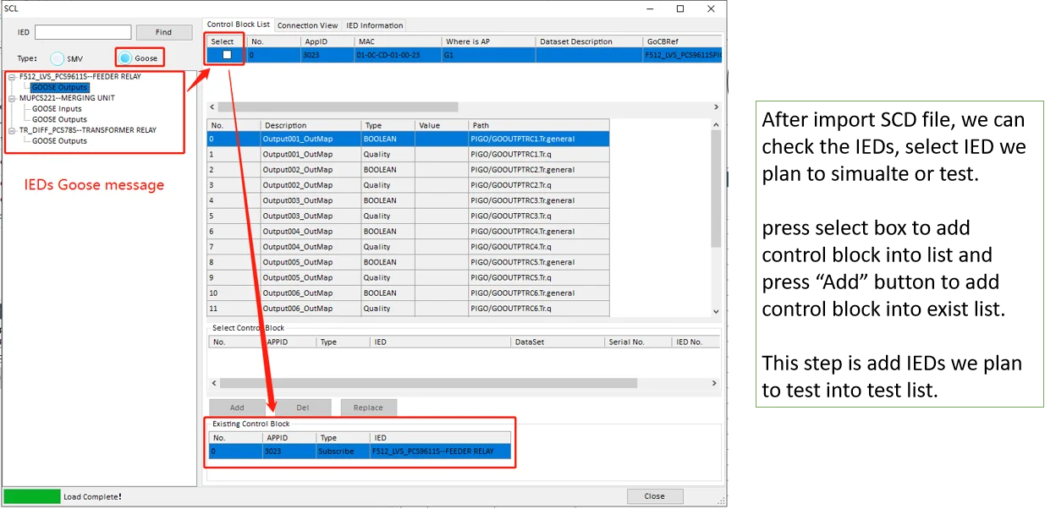Select path PIGO/GOOUTPTRC3.Tr.q row
The width and height of the screenshot is (1045, 509).
pyautogui.click(x=408, y=216)
